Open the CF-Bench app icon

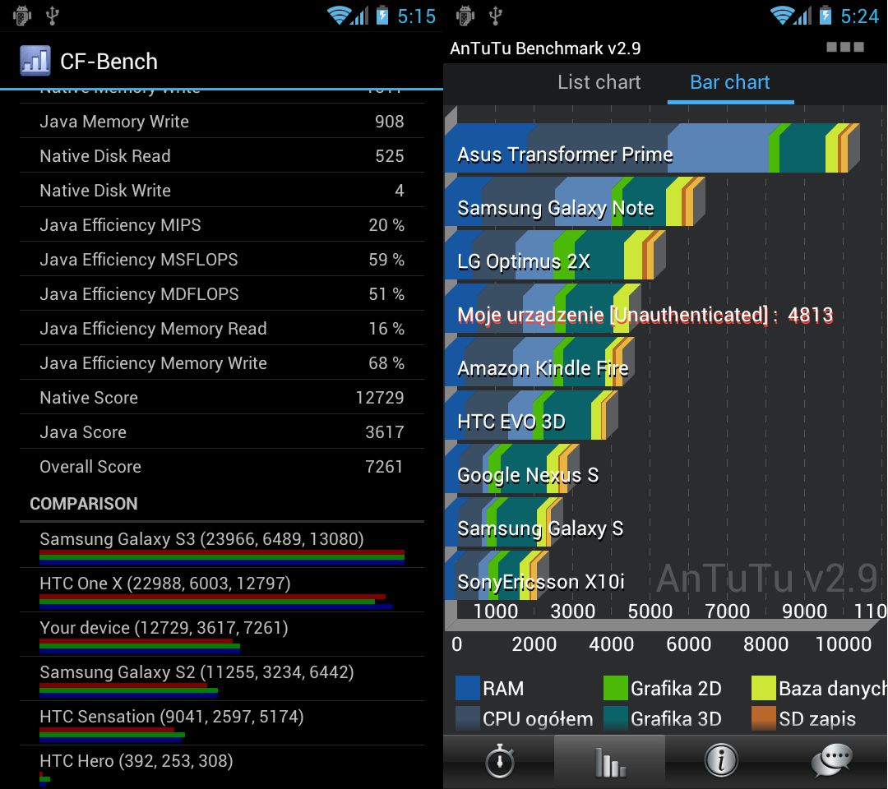coord(35,61)
